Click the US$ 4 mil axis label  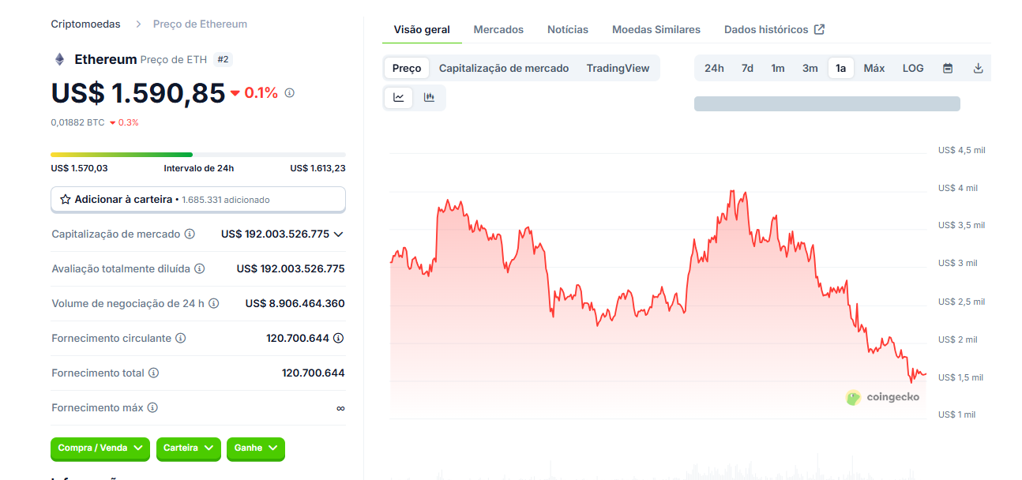point(957,188)
